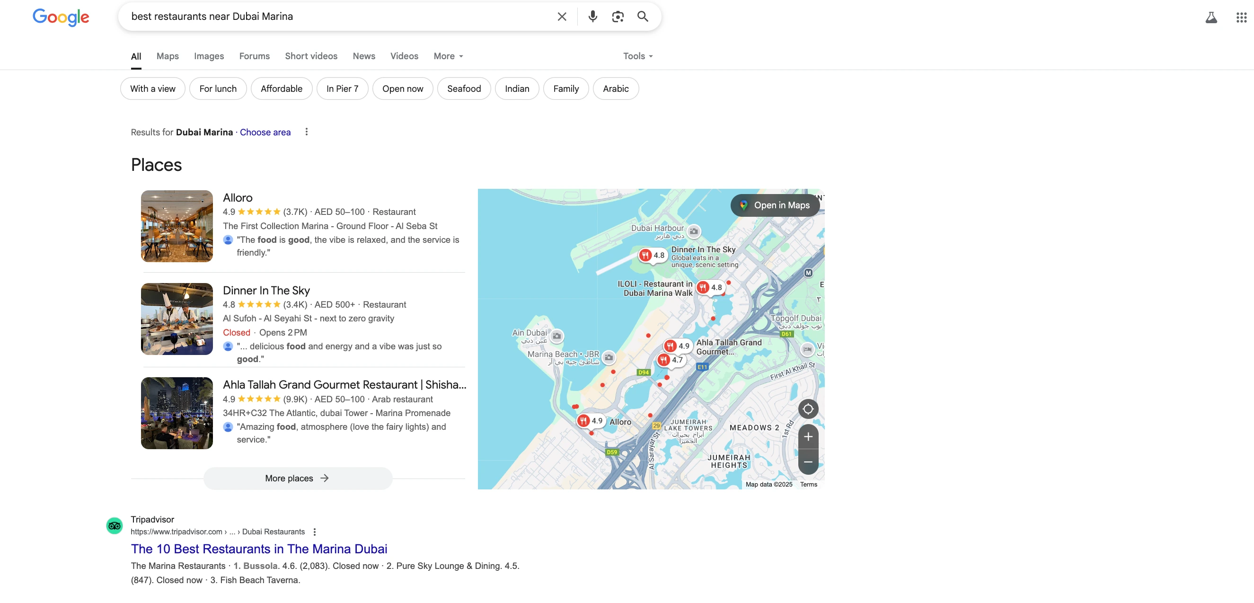Screen dimensions: 1254x603
Task: Open Ain Dubai photo icon on map
Action: tap(557, 336)
